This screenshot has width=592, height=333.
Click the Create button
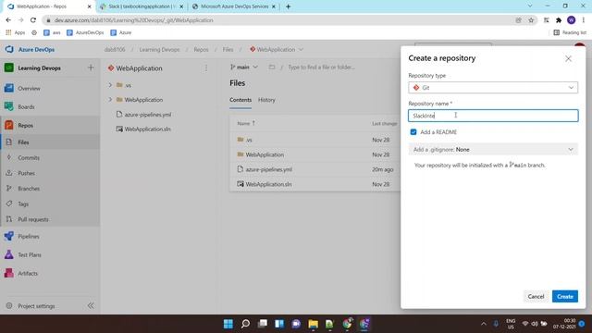pyautogui.click(x=565, y=296)
